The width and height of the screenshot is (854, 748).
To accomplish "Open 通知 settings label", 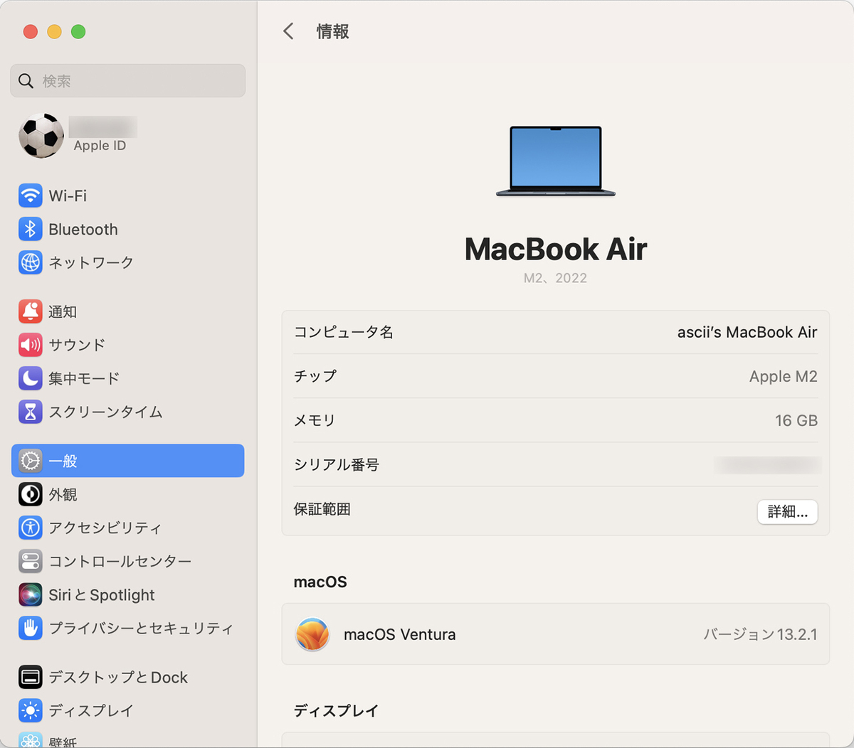I will point(63,311).
